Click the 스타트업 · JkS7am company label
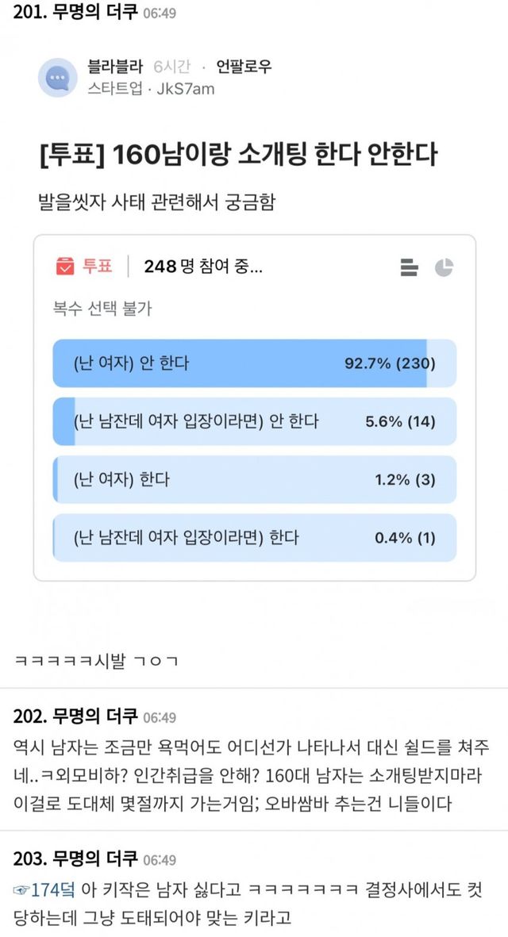The image size is (508, 937). pos(152,88)
